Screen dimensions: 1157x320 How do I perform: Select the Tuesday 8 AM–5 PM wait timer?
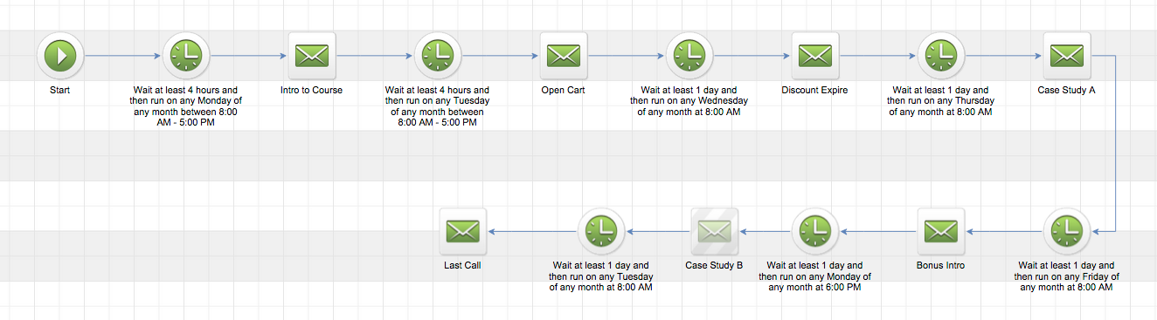(x=438, y=56)
